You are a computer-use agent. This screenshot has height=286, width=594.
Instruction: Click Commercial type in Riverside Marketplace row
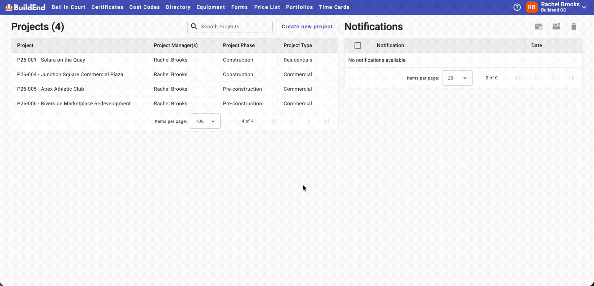pyautogui.click(x=298, y=104)
